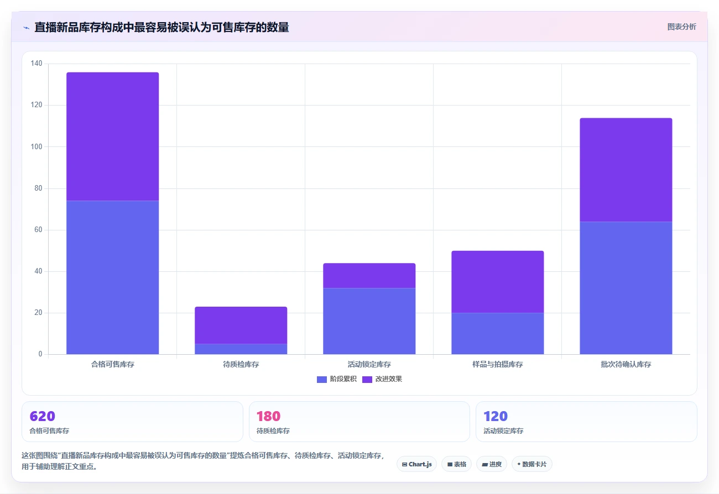Viewport: 719px width, 494px height.
Task: Click the number 120 in third card
Action: coord(496,416)
